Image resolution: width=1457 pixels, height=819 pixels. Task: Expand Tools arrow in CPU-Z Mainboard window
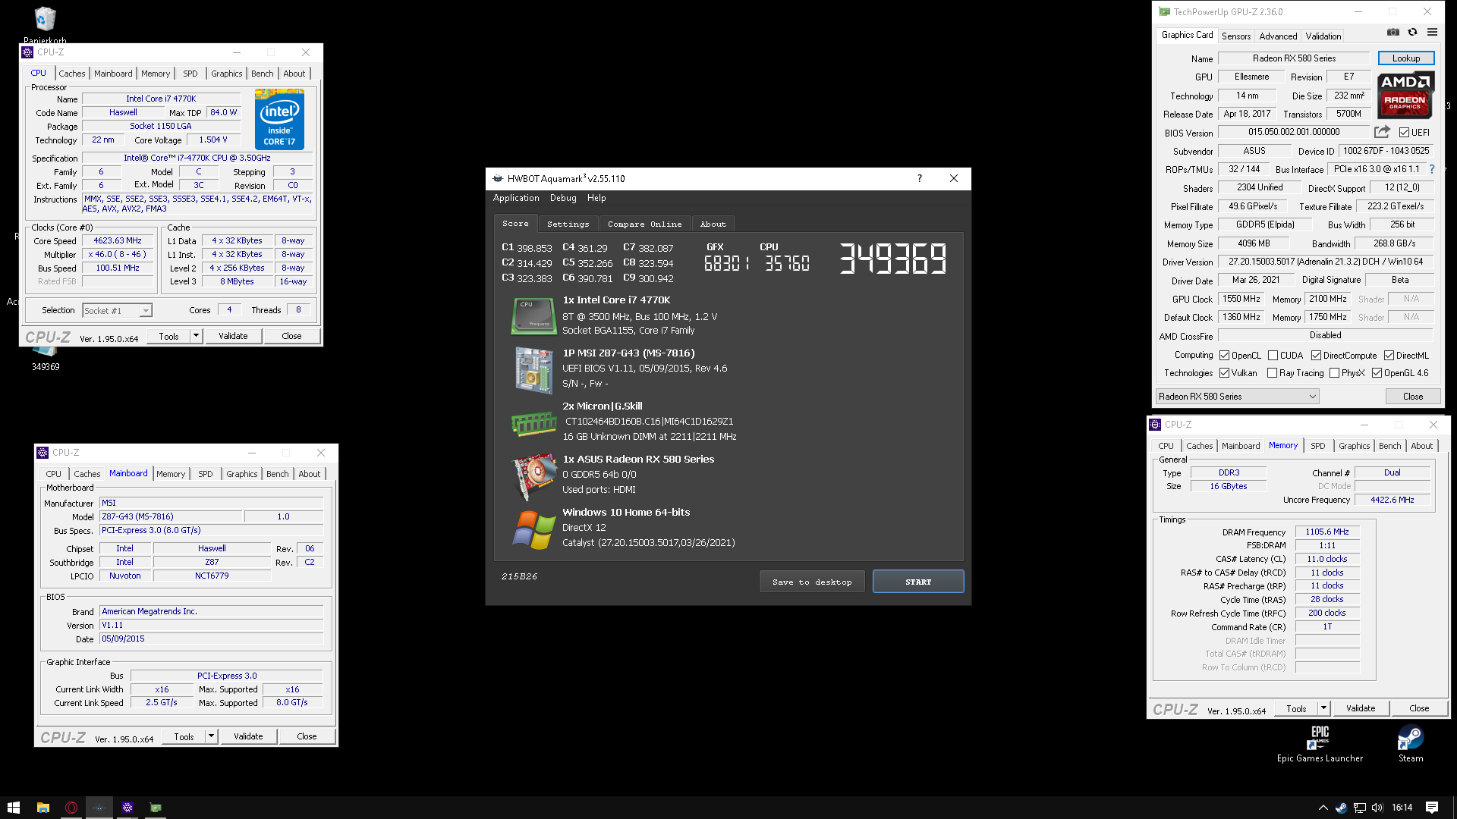click(x=212, y=736)
